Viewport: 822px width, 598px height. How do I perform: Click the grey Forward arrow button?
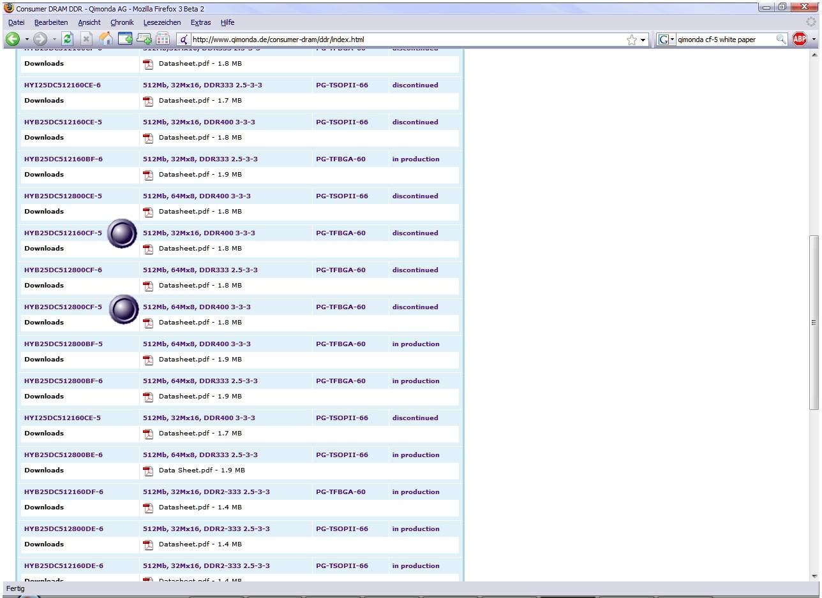tap(40, 40)
